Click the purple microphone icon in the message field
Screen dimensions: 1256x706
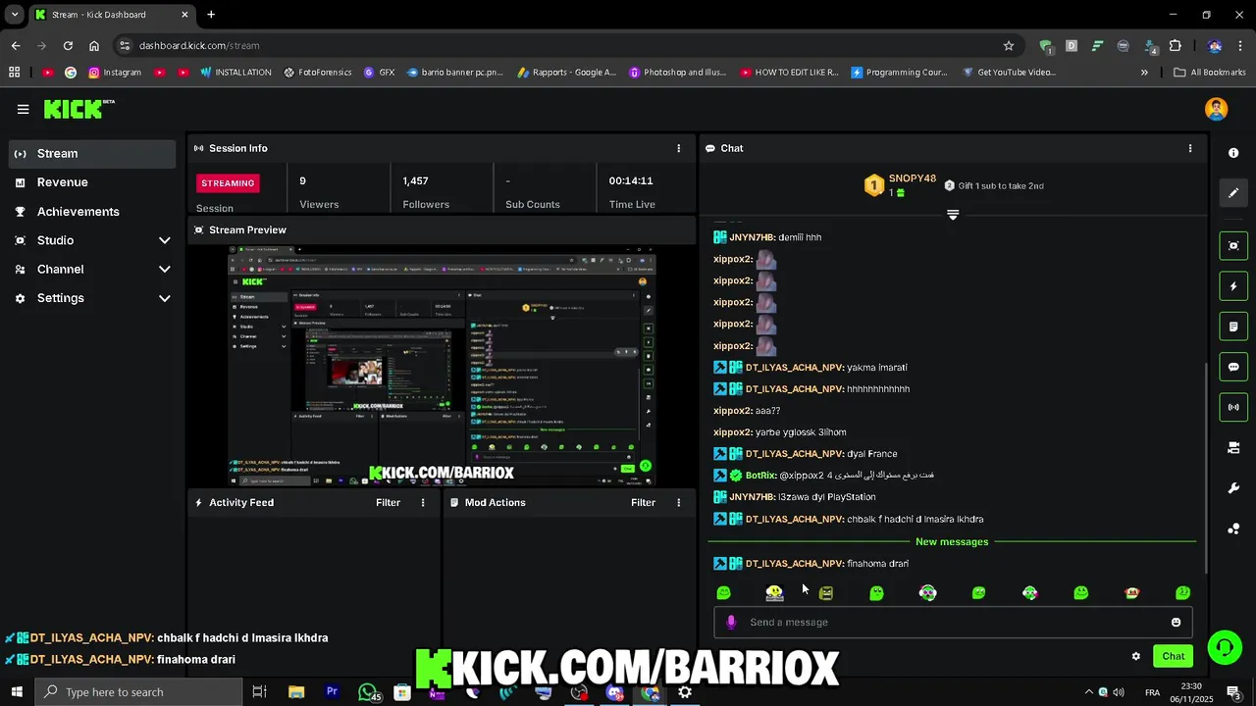[730, 622]
